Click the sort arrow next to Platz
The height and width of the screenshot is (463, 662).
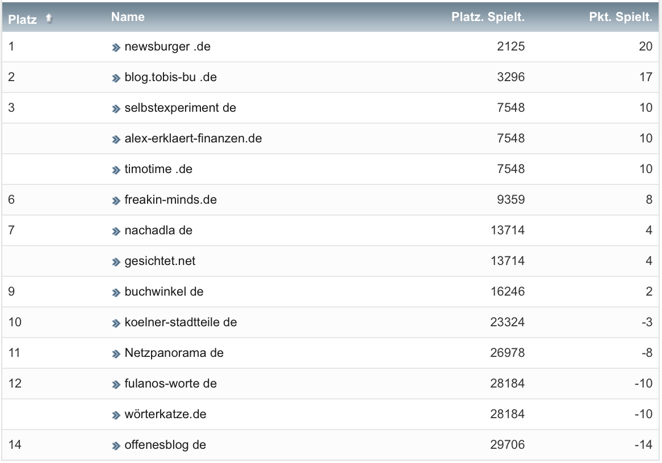pyautogui.click(x=49, y=18)
